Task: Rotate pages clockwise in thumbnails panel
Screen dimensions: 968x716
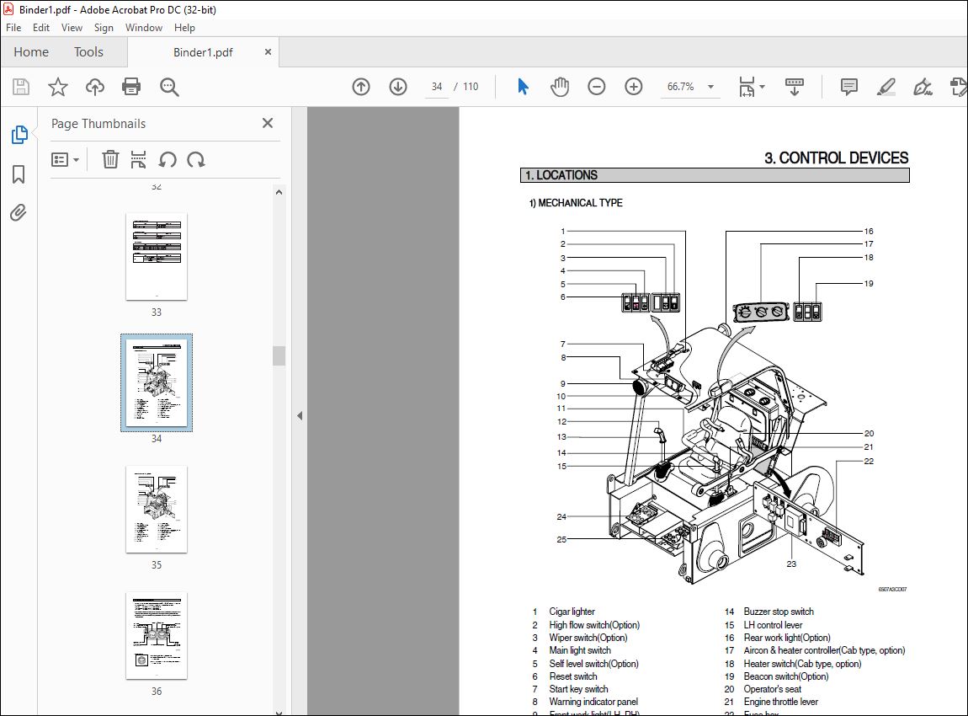Action: tap(196, 159)
